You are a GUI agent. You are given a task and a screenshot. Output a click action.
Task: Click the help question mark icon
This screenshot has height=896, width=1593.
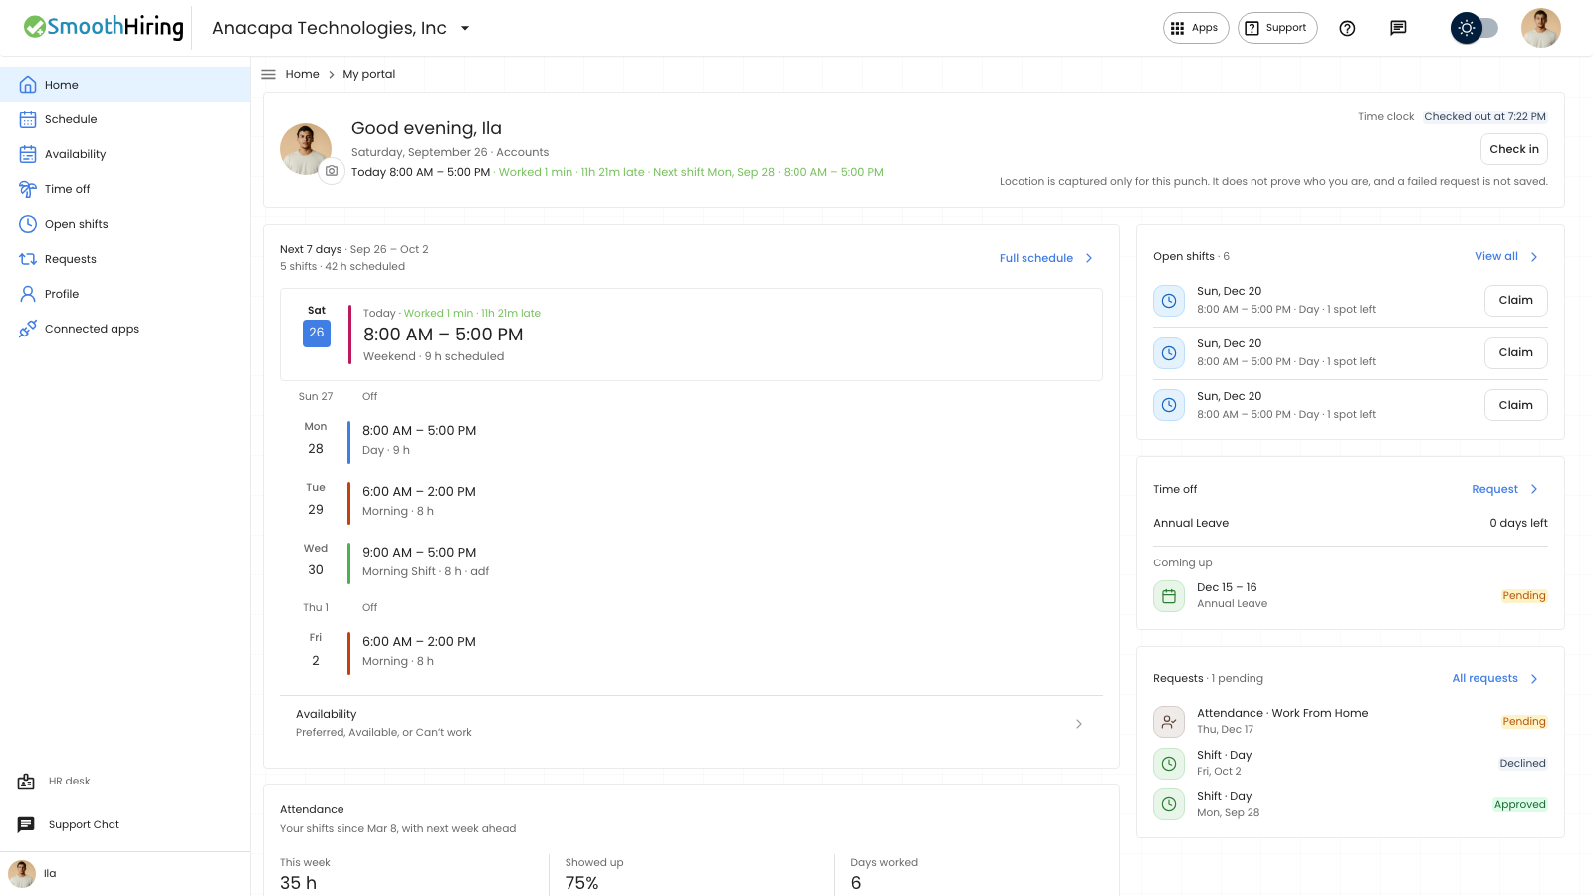pos(1347,28)
